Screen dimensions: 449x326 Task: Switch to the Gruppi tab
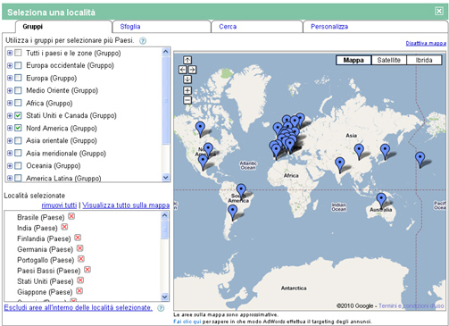coord(63,27)
